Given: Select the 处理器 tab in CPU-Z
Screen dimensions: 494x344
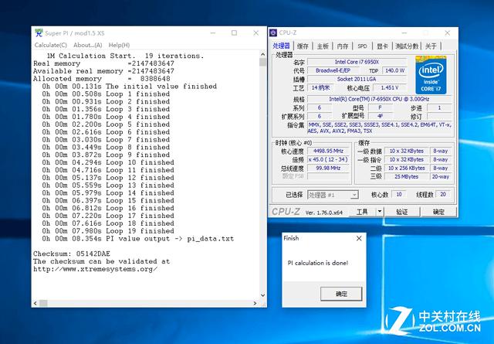Looking at the screenshot, I should click(x=281, y=46).
